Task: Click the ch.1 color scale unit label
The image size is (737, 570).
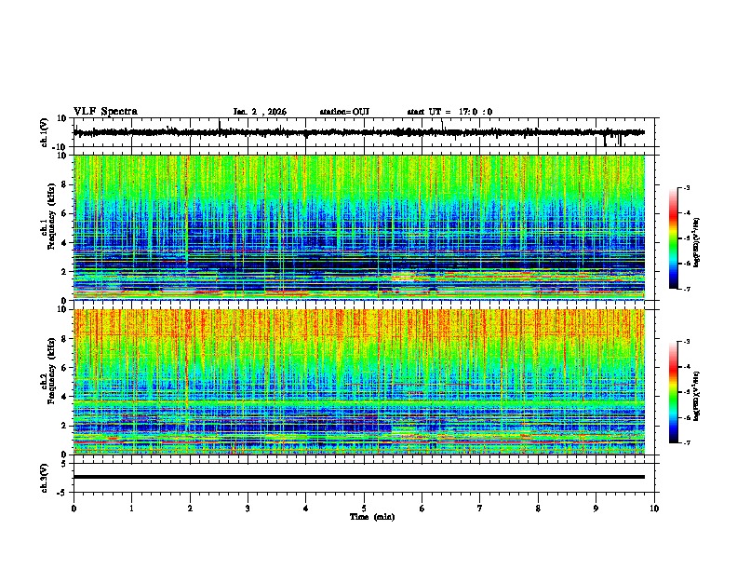Action: pyautogui.click(x=696, y=243)
